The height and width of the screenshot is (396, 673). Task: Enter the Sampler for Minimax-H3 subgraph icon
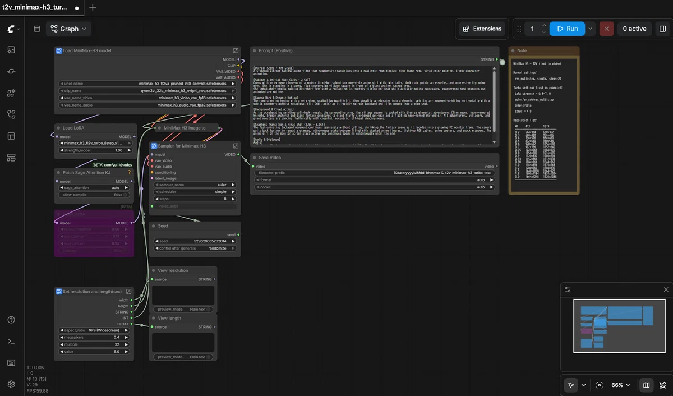tap(236, 146)
